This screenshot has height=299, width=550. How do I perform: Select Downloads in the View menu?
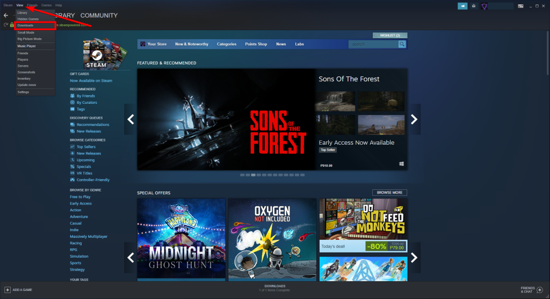click(x=35, y=26)
